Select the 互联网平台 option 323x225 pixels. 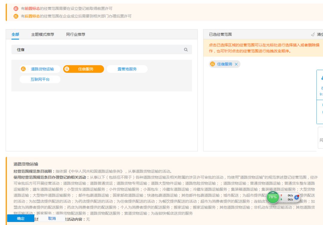[x=40, y=79]
